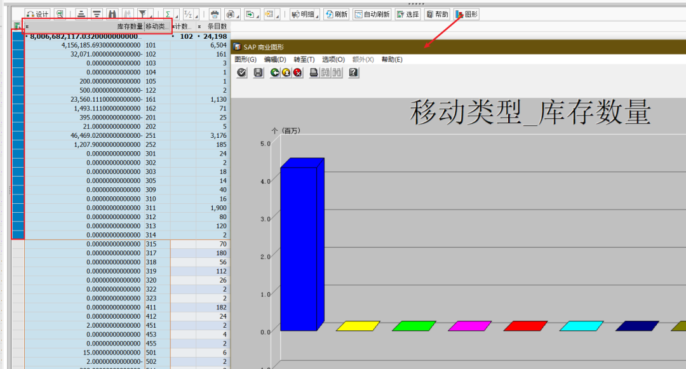Toggle row selector for movement type 315
Viewport: 686px width, 369px height.
coord(18,244)
